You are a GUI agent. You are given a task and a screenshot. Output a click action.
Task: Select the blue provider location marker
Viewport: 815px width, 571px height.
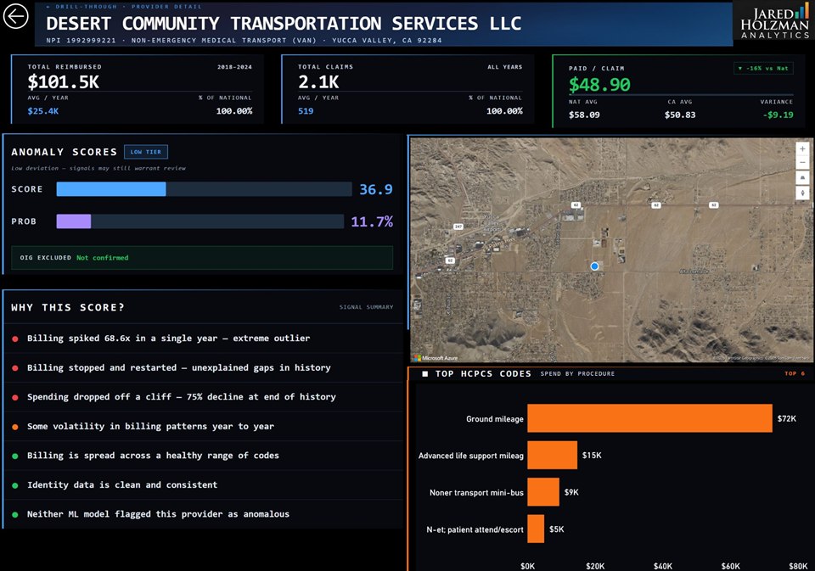(x=594, y=266)
